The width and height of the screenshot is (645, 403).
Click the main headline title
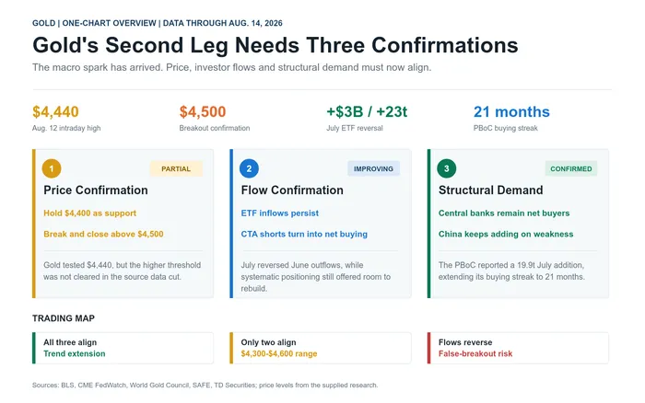click(x=276, y=45)
